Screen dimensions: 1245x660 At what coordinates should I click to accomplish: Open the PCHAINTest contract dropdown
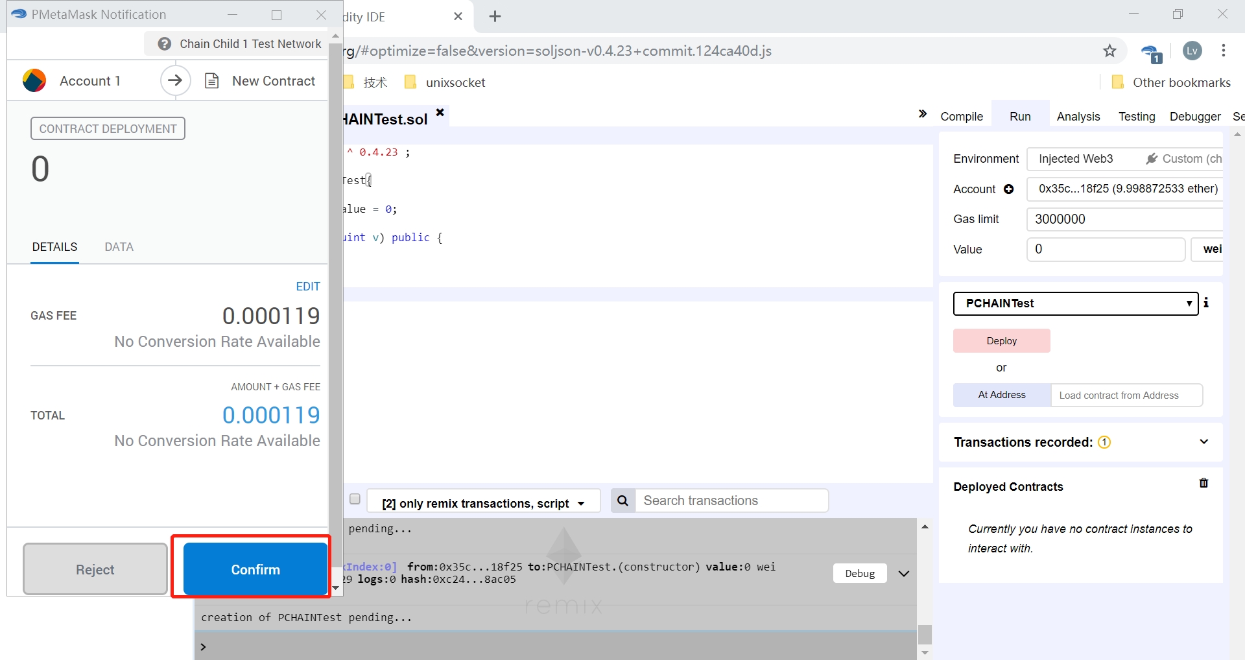[x=1075, y=303]
